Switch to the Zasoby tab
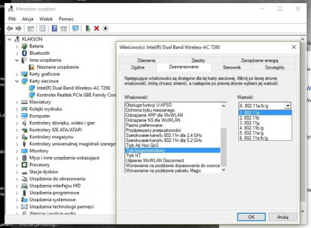 point(198,60)
